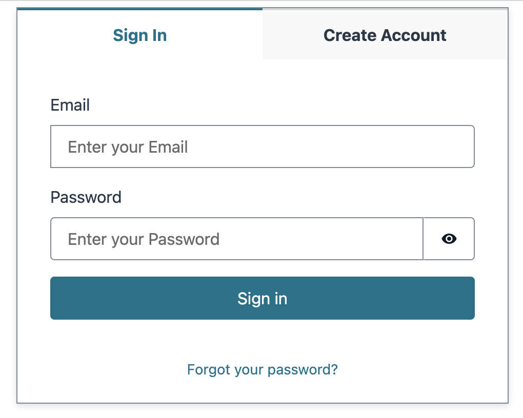Click the Enter your Email placeholder text
This screenshot has height=418, width=523.
point(128,147)
